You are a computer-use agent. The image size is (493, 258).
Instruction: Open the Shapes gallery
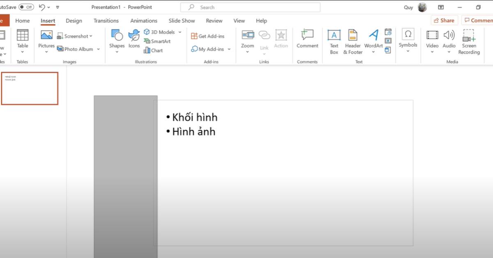pos(117,40)
